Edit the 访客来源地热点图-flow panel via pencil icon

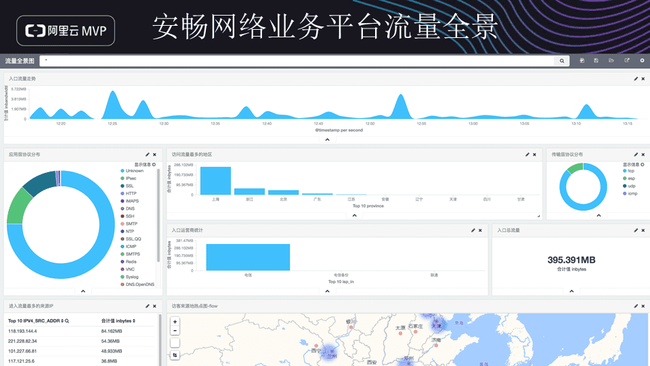636,306
